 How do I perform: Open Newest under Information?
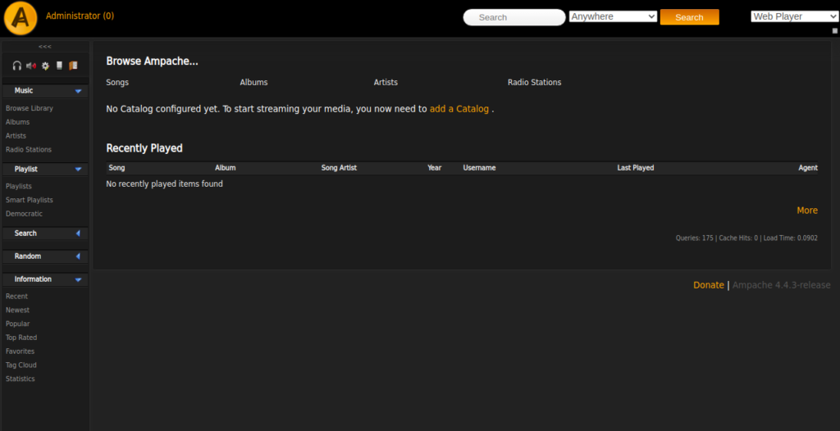point(18,310)
